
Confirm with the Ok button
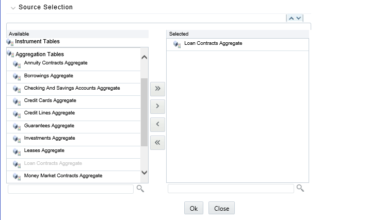tap(194, 208)
